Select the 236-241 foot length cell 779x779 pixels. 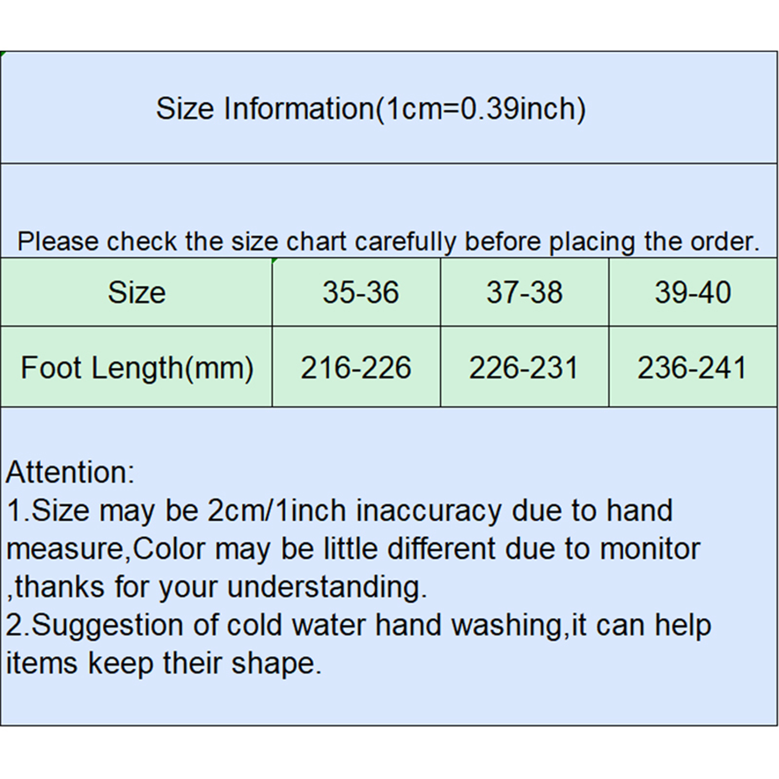click(x=692, y=367)
